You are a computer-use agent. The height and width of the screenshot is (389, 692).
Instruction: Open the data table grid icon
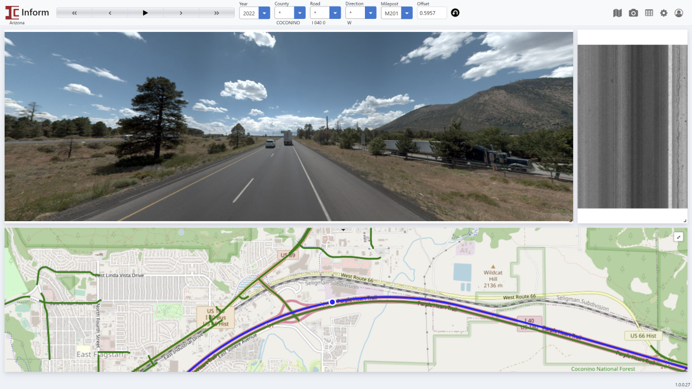pyautogui.click(x=649, y=13)
